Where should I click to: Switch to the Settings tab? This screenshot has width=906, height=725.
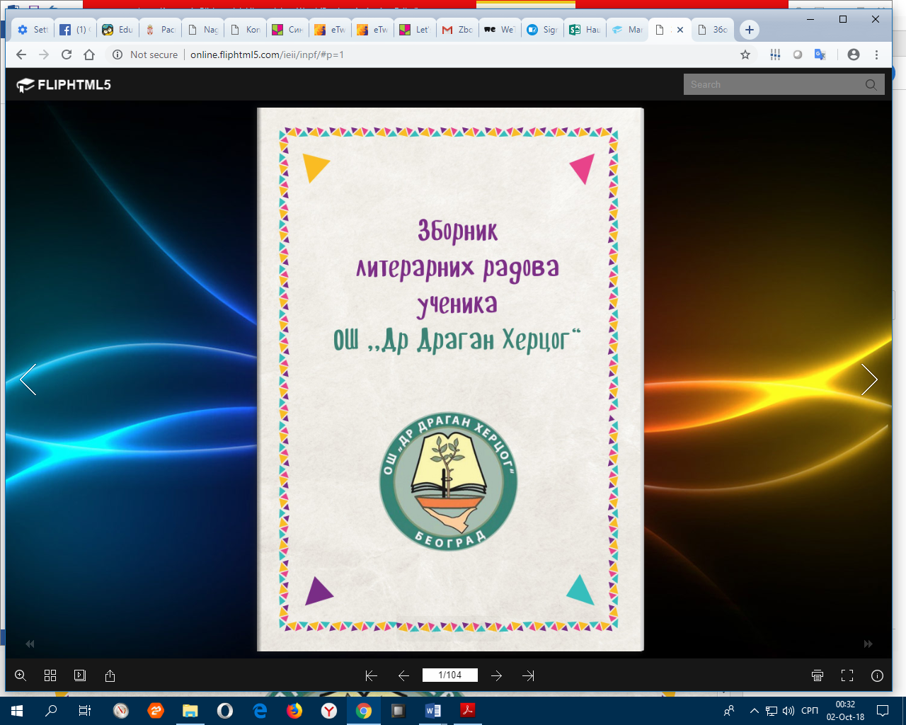33,29
